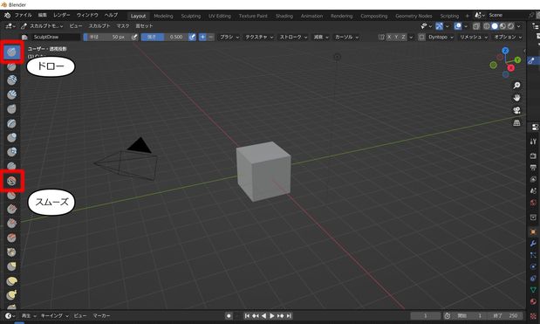
Task: Toggle auto keying record button
Action: 229,316
